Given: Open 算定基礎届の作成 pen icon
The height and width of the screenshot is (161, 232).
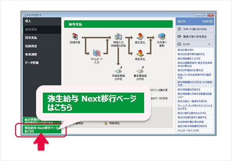Looking at the screenshot, I should click(x=140, y=70).
